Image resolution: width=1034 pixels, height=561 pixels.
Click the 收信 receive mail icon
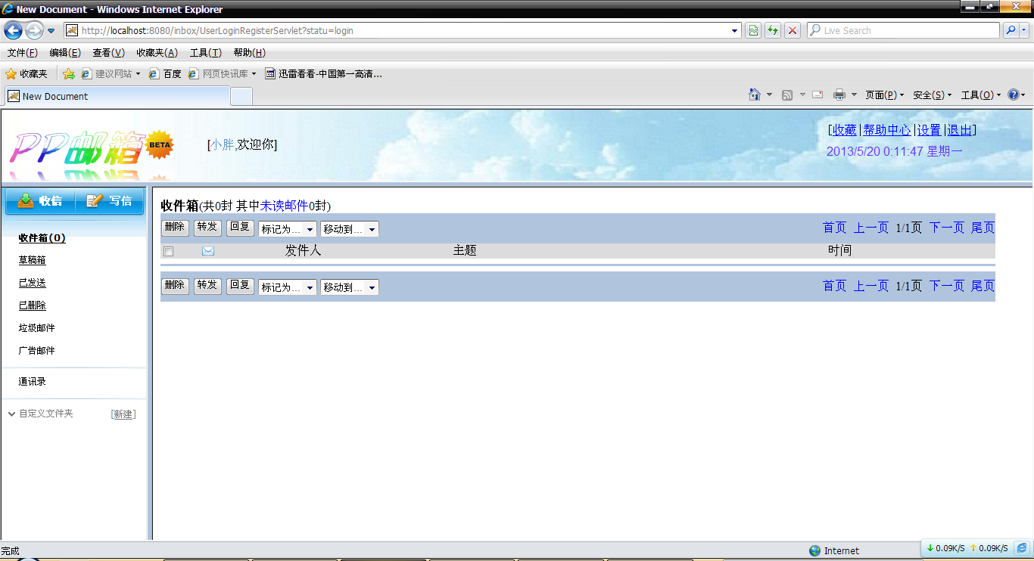pos(26,200)
